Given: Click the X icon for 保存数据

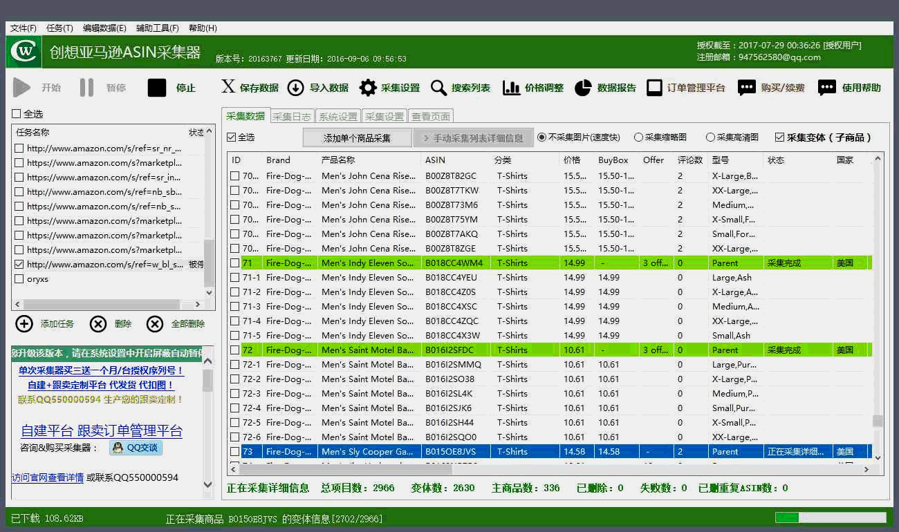Looking at the screenshot, I should 228,86.
